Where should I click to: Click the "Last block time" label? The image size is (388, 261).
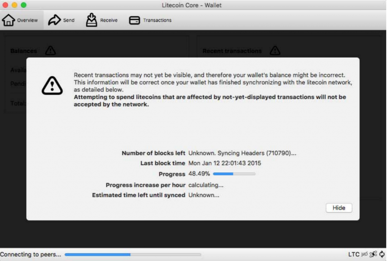click(163, 163)
